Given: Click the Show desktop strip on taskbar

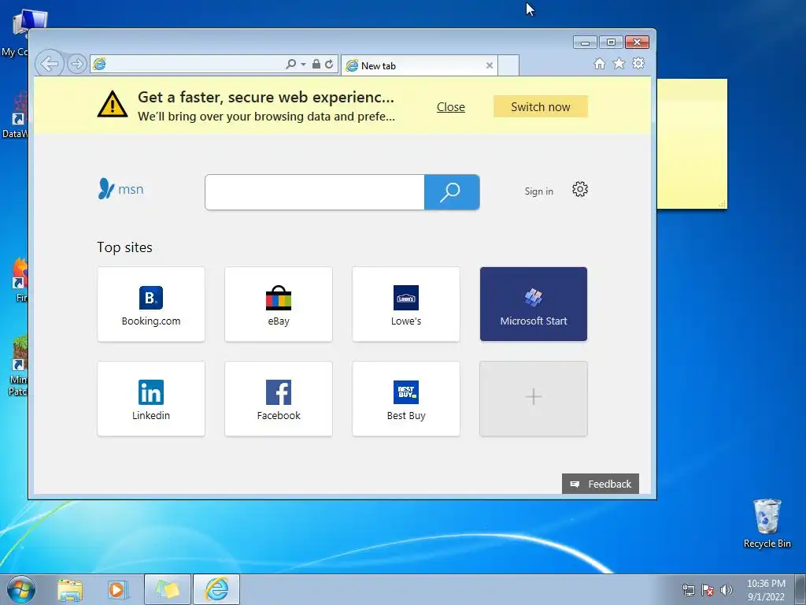Looking at the screenshot, I should pos(800,590).
